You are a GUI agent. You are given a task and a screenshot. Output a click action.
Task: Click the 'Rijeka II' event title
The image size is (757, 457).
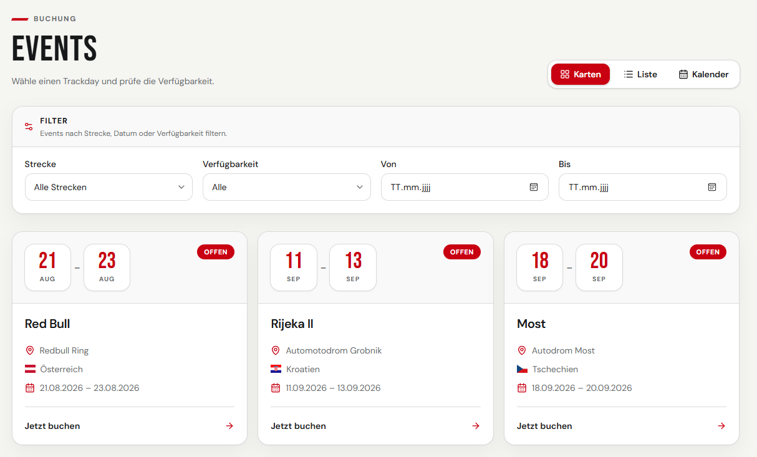[292, 324]
